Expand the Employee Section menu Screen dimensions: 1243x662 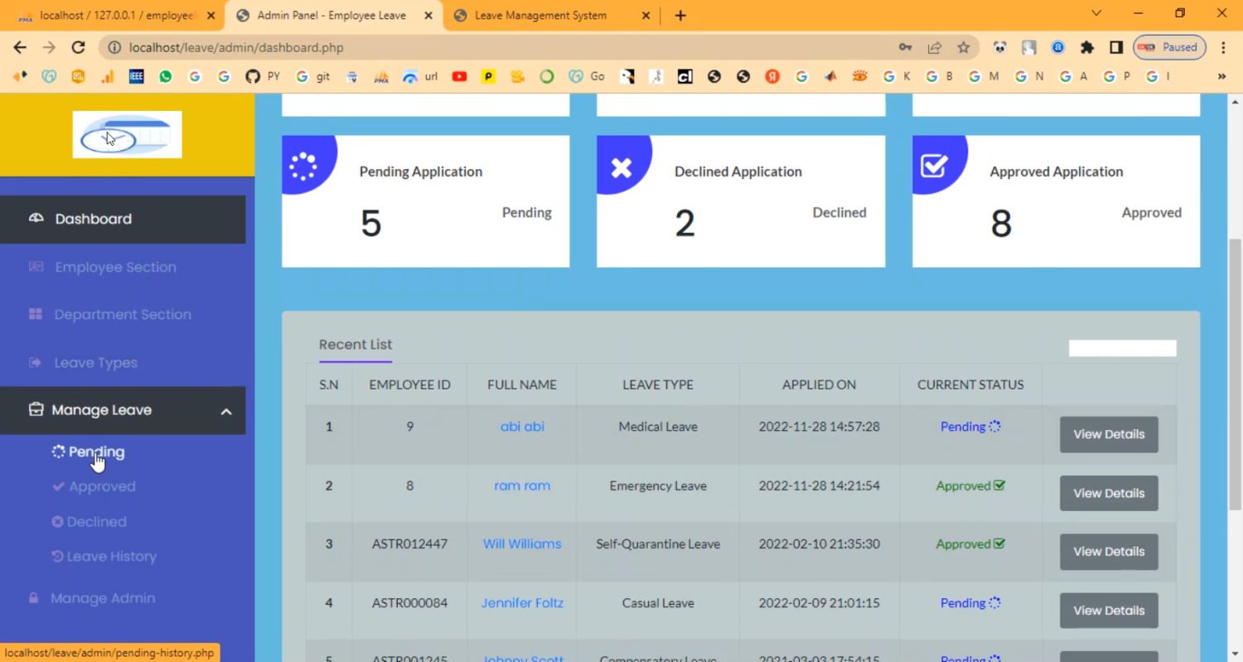click(115, 268)
